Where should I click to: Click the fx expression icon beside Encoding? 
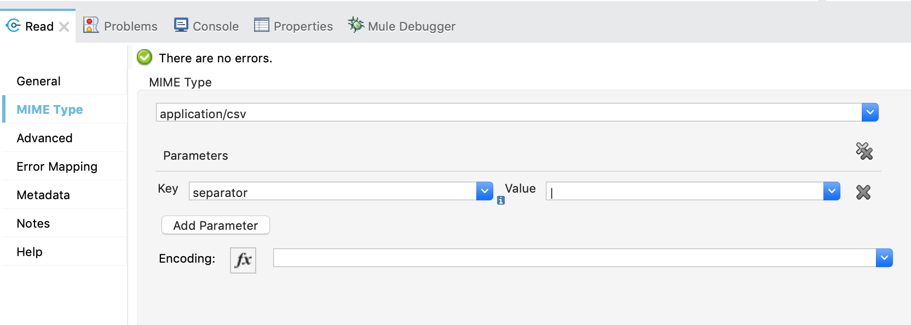[243, 259]
